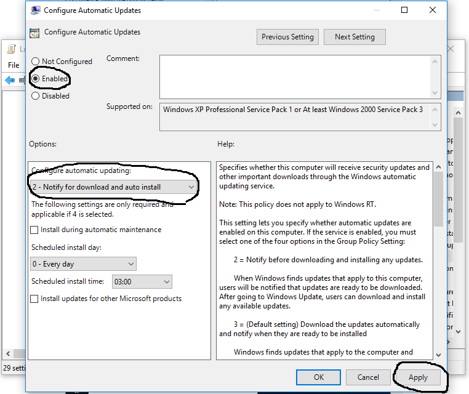Cancel the Configure Automatic Updates dialog
The image size is (469, 394).
click(x=368, y=377)
